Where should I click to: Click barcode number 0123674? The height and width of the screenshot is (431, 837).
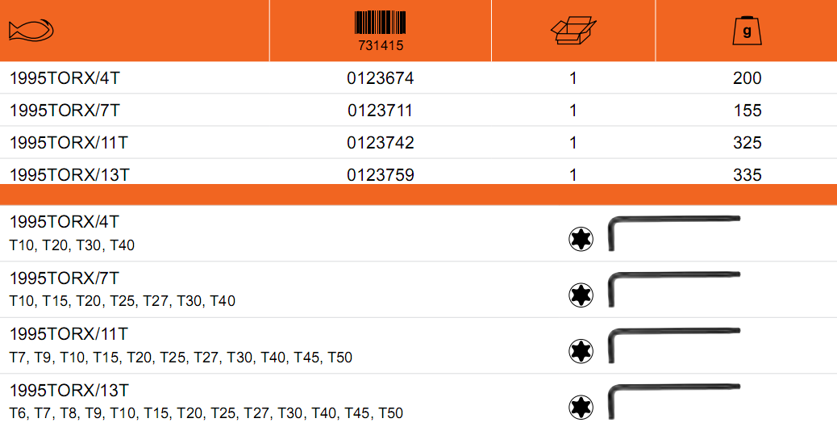coord(380,78)
